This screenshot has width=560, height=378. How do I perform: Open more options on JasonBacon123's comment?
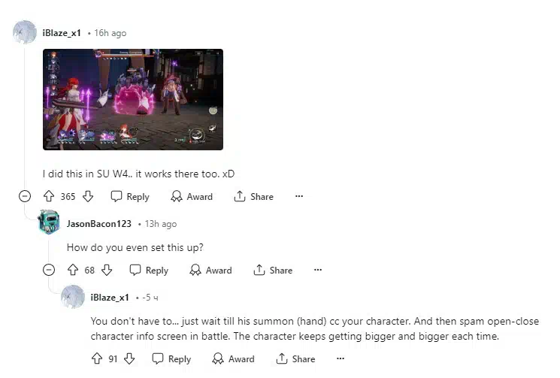[x=318, y=270]
